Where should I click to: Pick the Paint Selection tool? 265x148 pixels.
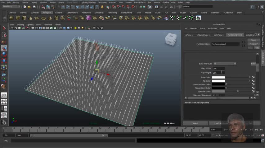click(4, 41)
